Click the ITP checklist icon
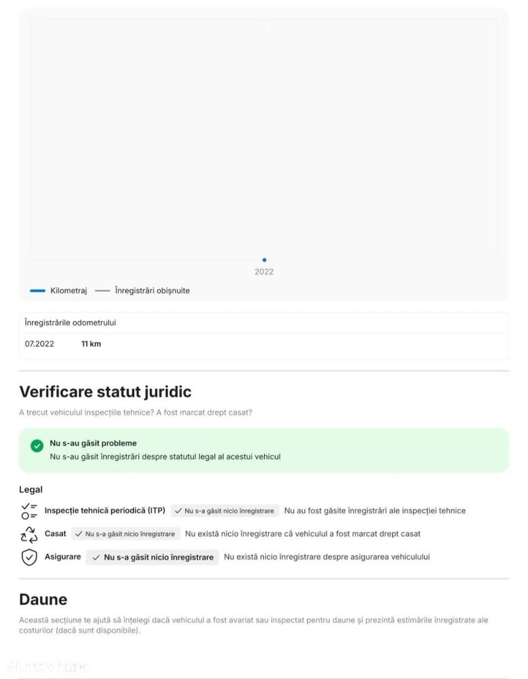 point(29,510)
